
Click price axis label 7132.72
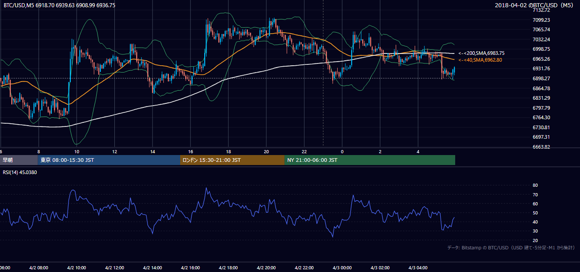click(x=541, y=10)
